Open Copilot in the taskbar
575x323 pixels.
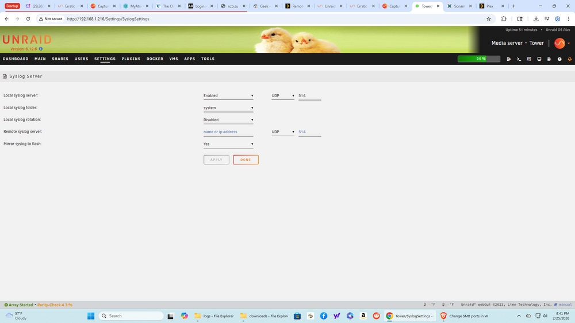coord(184,316)
